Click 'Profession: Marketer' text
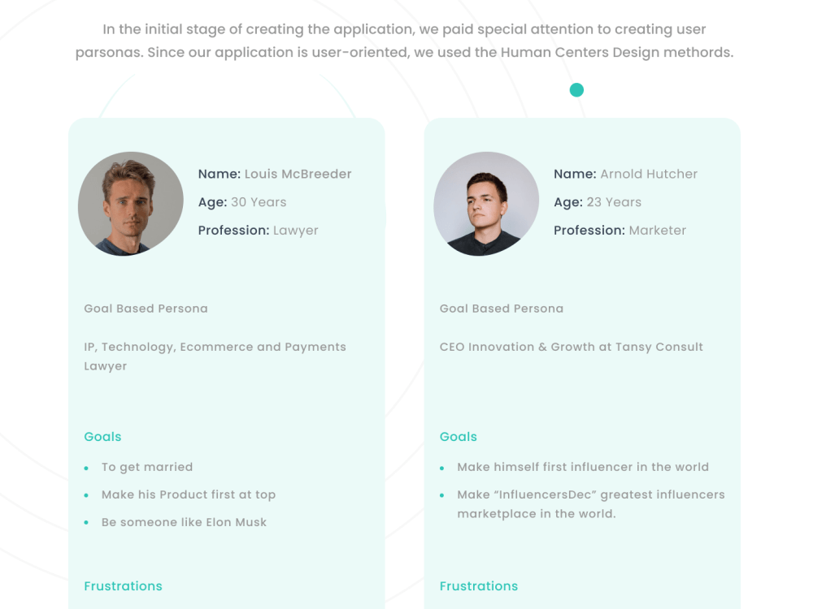This screenshot has width=813, height=609. click(x=620, y=231)
